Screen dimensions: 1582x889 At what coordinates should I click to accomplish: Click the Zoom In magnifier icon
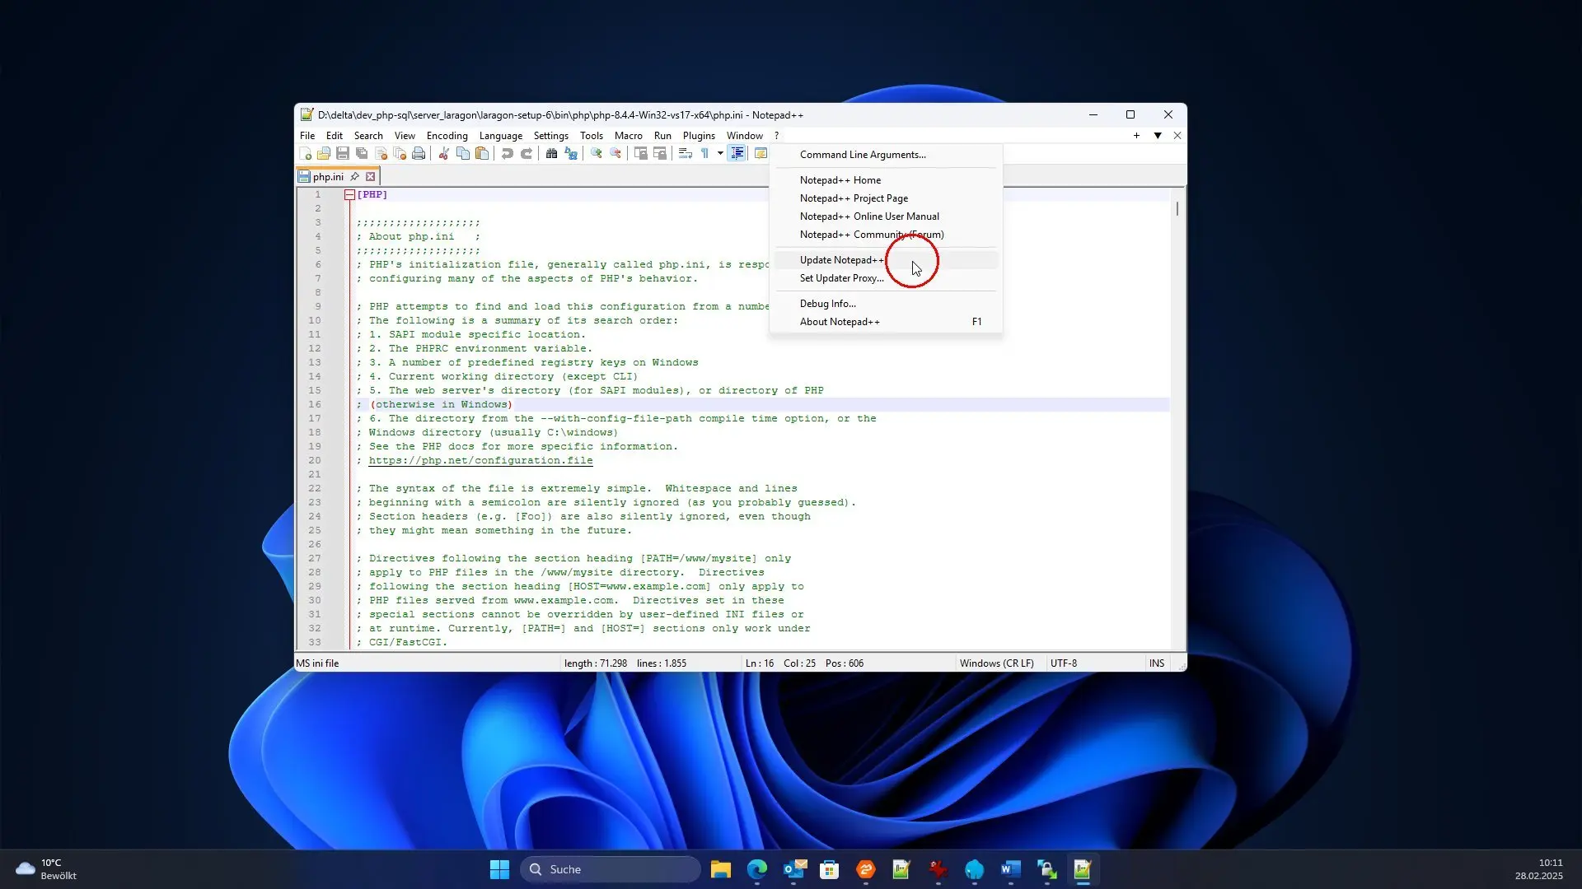pos(596,154)
